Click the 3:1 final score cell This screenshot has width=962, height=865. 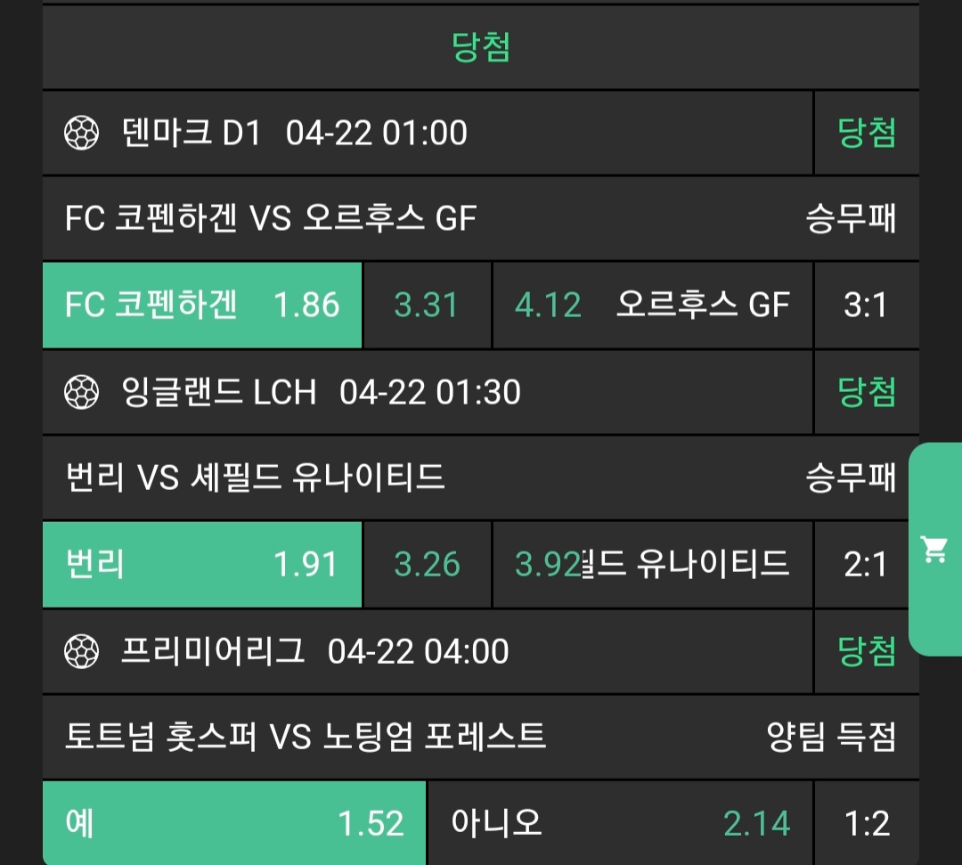pos(866,306)
